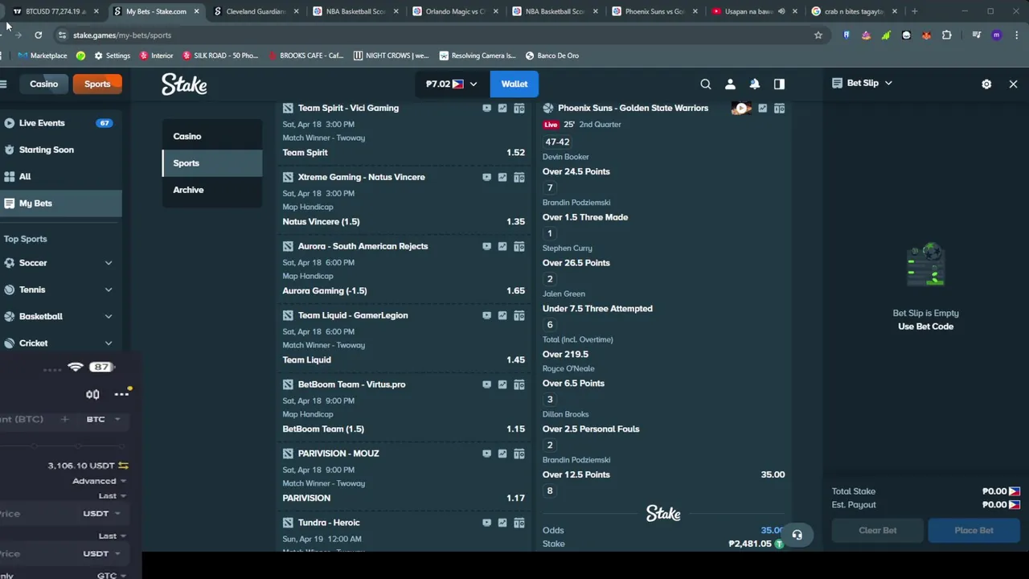Open Live Events in sidebar
This screenshot has height=579, width=1029.
tap(60, 123)
